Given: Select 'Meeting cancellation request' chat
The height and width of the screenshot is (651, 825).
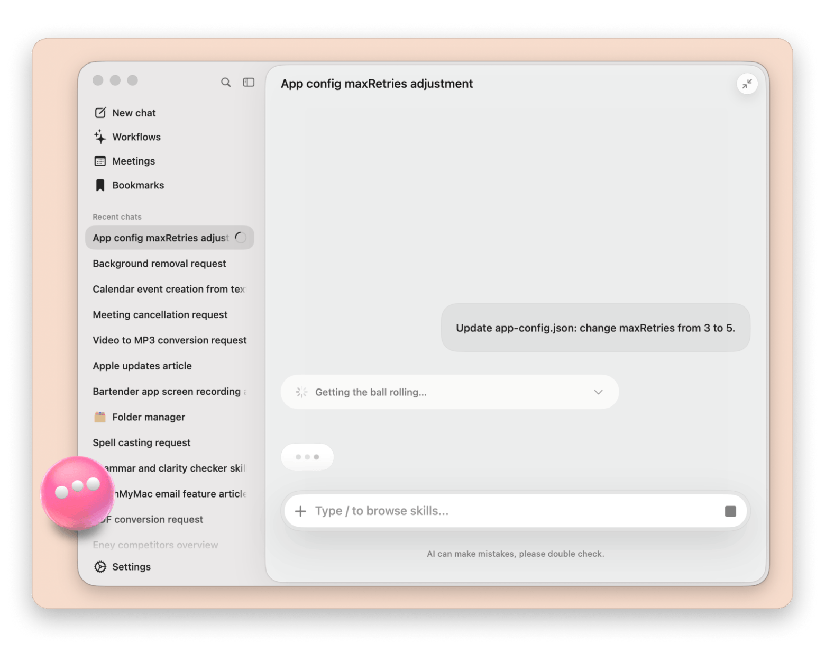Looking at the screenshot, I should click(x=169, y=314).
